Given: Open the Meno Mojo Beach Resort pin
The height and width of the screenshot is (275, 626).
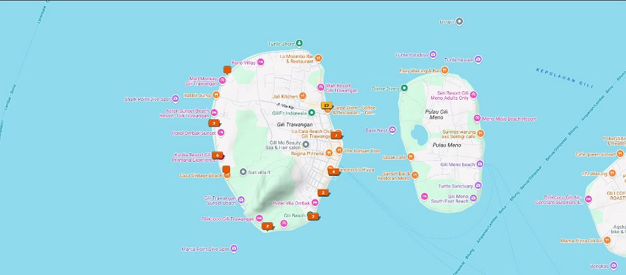Looking at the screenshot, I should (x=477, y=119).
